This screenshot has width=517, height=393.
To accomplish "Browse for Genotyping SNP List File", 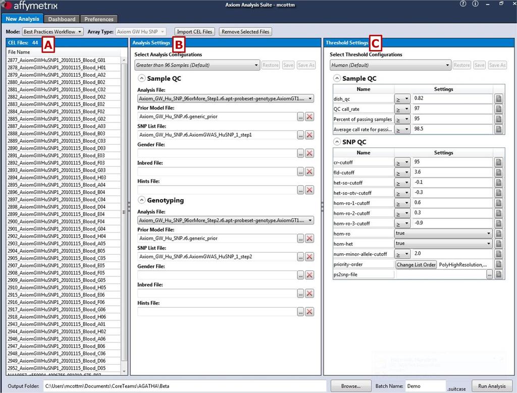I will (300, 257).
